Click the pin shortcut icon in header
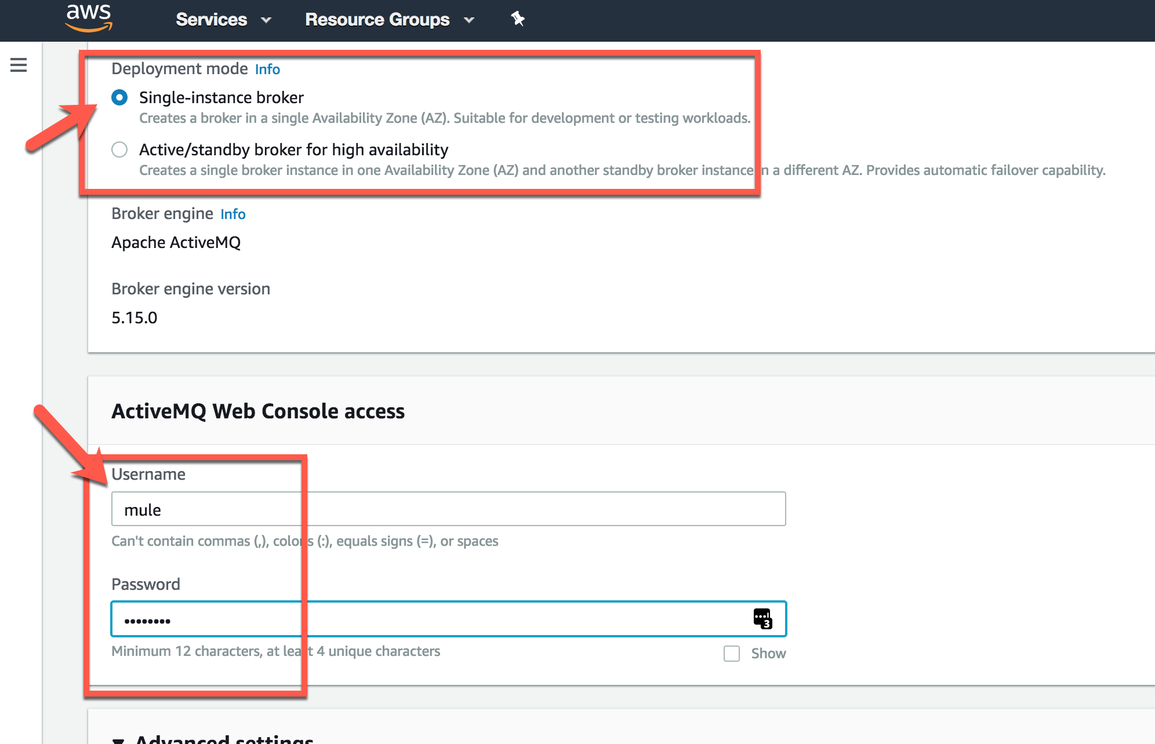The image size is (1155, 744). point(517,19)
